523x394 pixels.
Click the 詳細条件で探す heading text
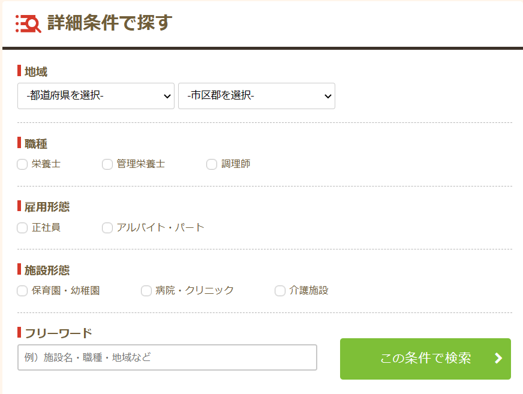(110, 23)
